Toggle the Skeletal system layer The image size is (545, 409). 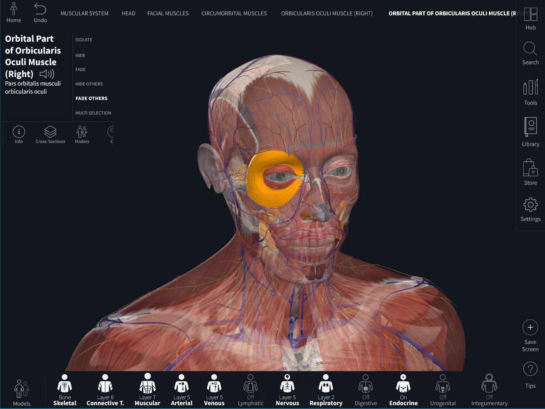[x=65, y=390]
